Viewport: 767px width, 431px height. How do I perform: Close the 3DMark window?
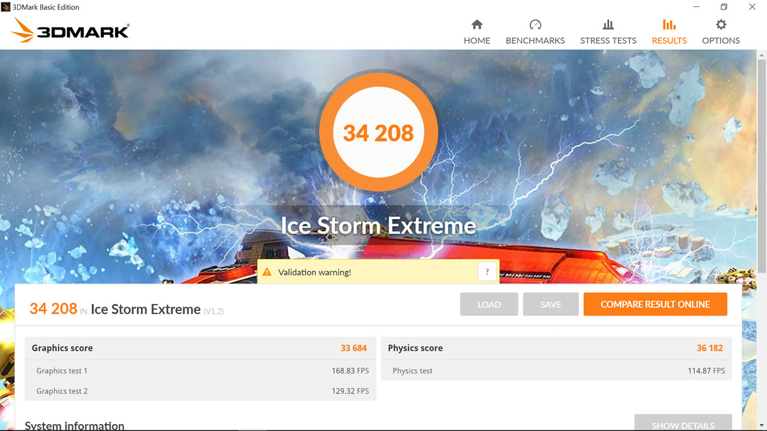pyautogui.click(x=752, y=7)
